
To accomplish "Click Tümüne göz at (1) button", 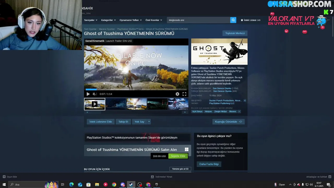I will pyautogui.click(x=180, y=169).
